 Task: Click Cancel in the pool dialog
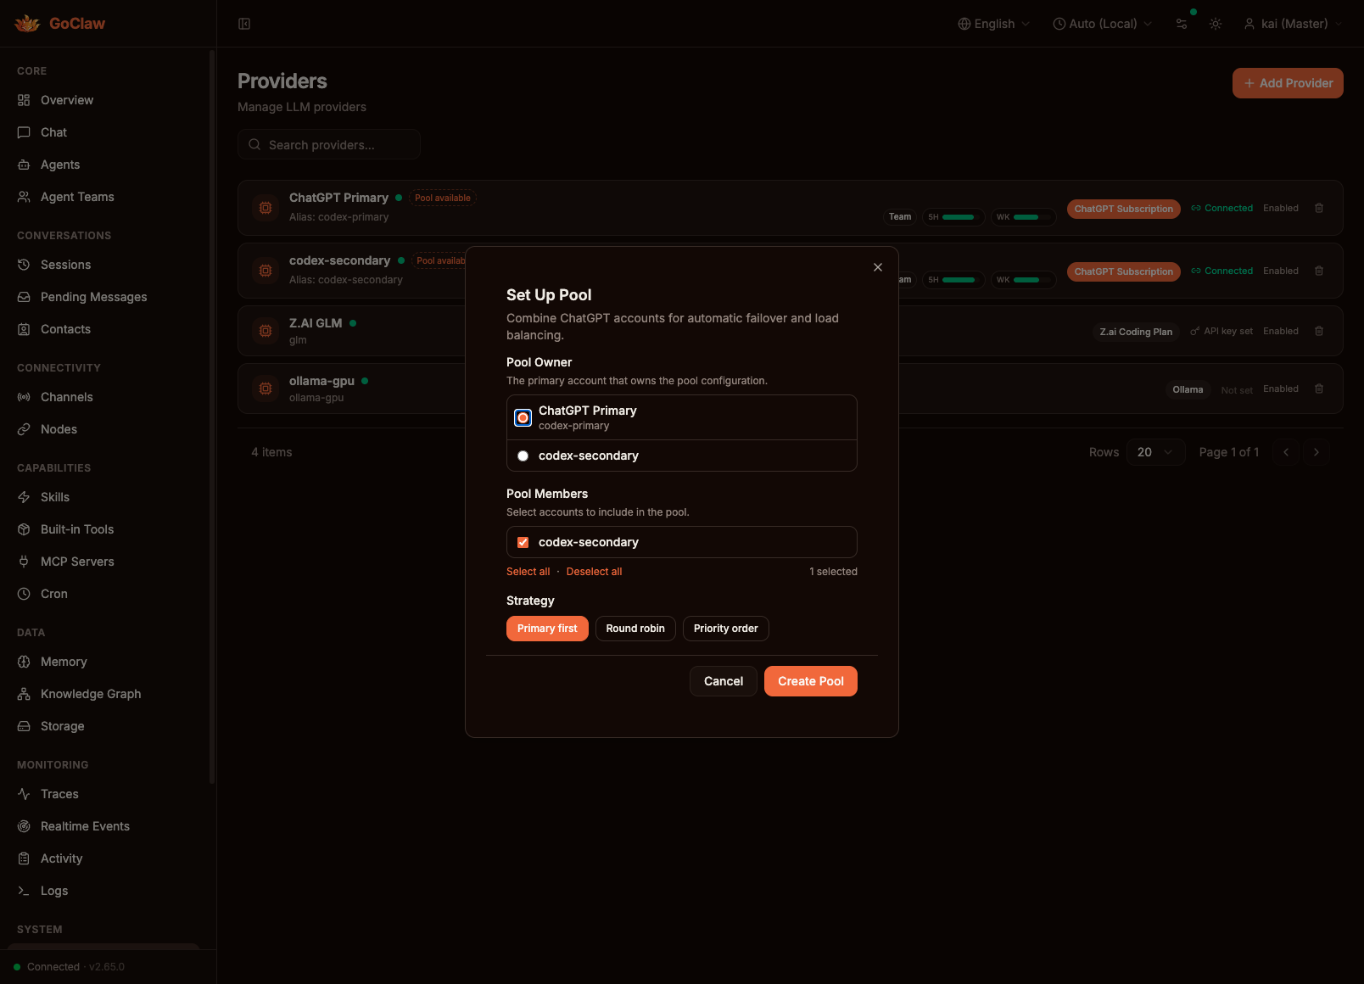(724, 681)
